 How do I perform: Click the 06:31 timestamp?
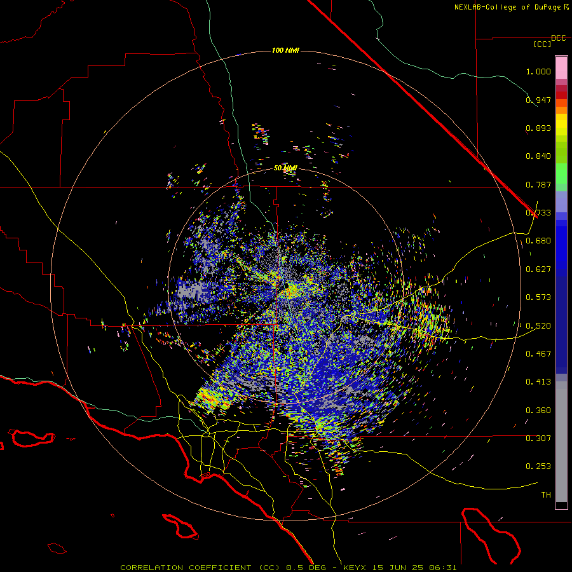click(443, 568)
